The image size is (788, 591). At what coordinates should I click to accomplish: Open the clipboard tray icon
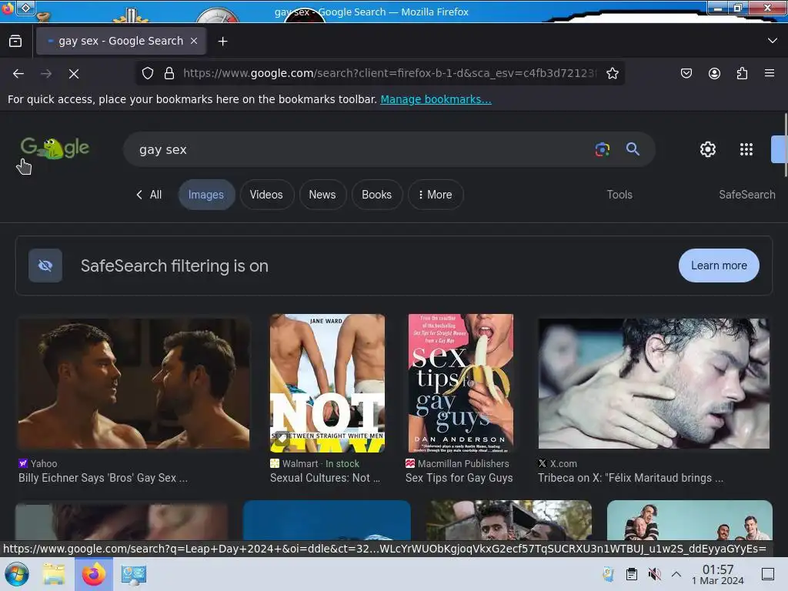click(632, 574)
